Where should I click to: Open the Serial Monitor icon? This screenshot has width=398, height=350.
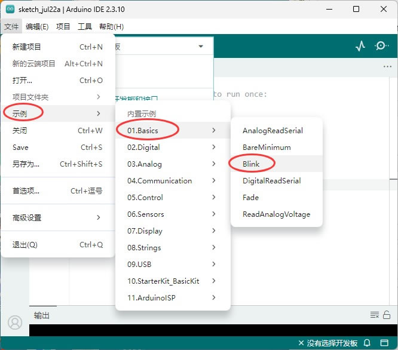(381, 46)
